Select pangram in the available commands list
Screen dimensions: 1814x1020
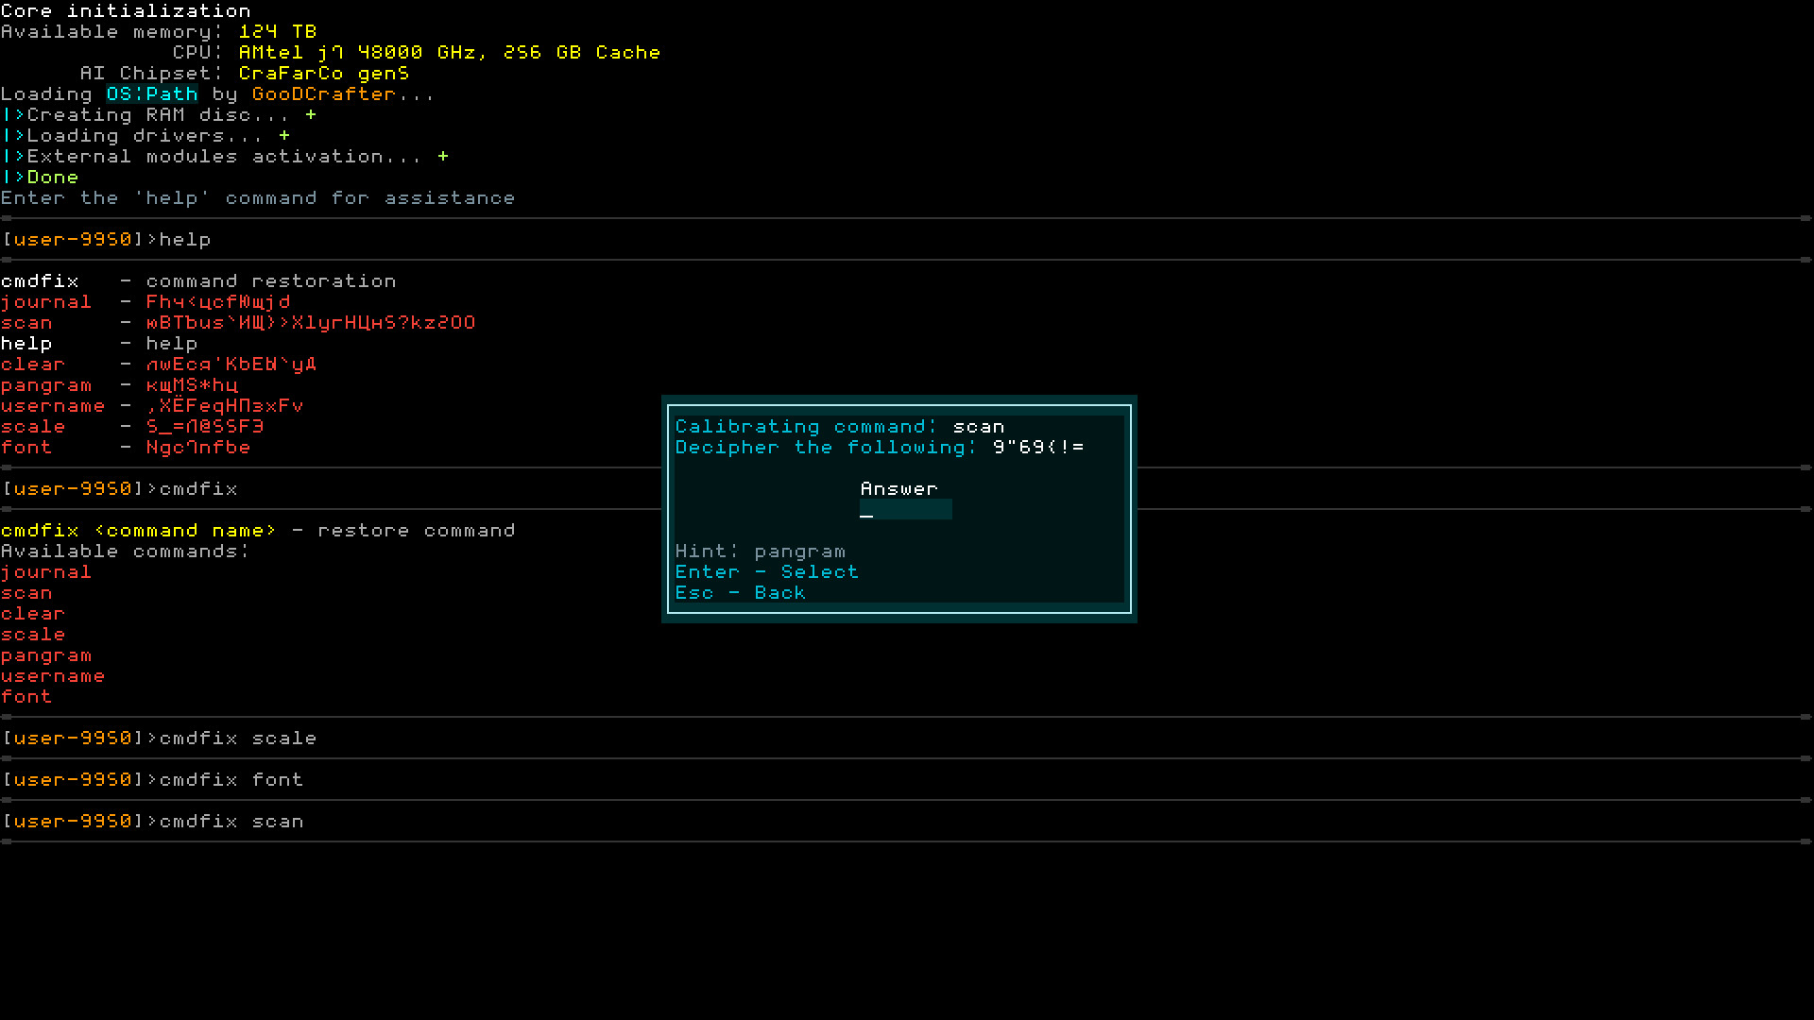(x=46, y=654)
